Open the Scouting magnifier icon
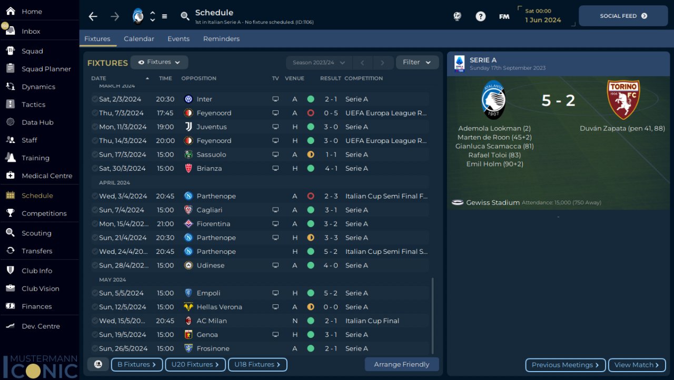This screenshot has height=380, width=674. click(10, 233)
